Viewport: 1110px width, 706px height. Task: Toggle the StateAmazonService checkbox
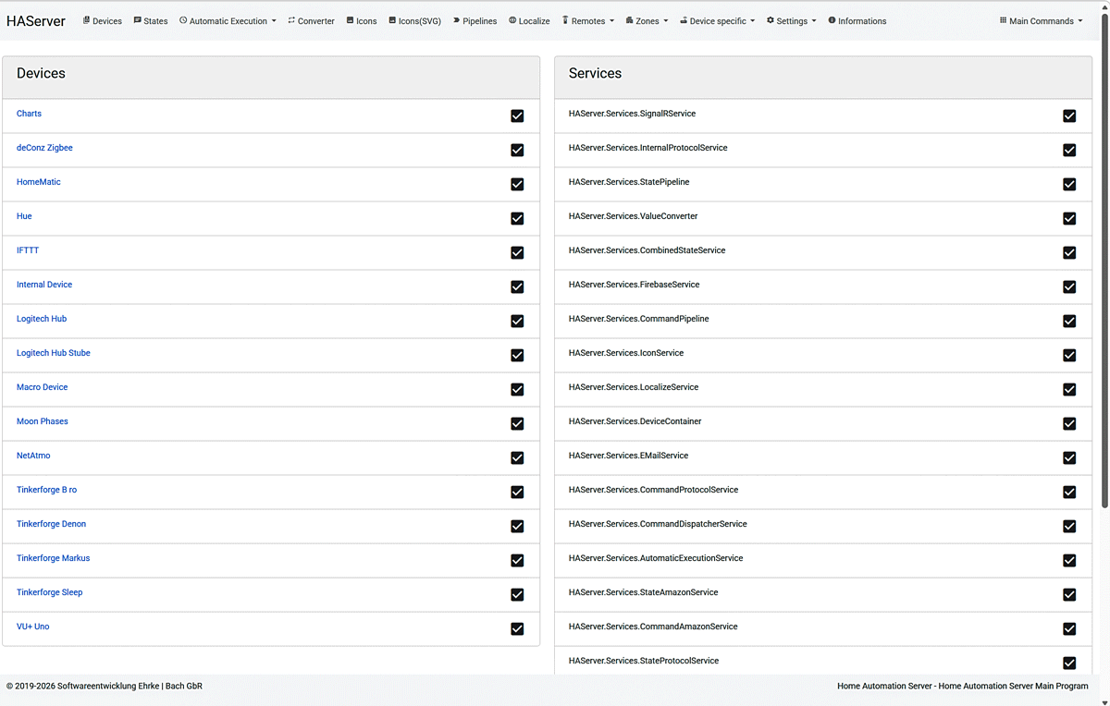tap(1069, 594)
